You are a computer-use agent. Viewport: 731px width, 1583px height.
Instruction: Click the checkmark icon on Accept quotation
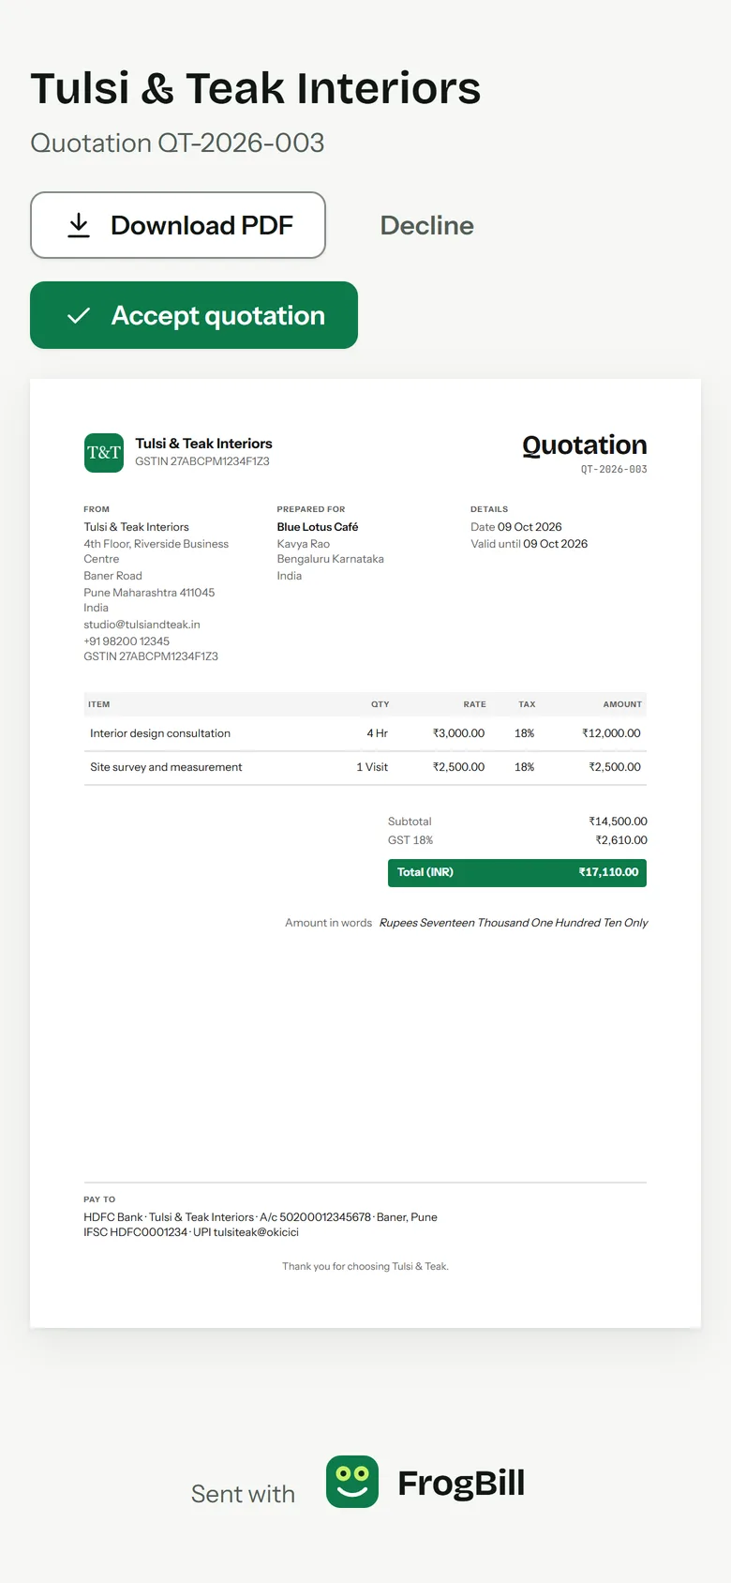79,316
